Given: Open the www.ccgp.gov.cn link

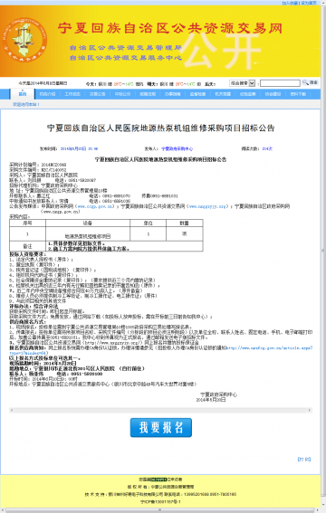Looking at the screenshot, I should point(96,206).
